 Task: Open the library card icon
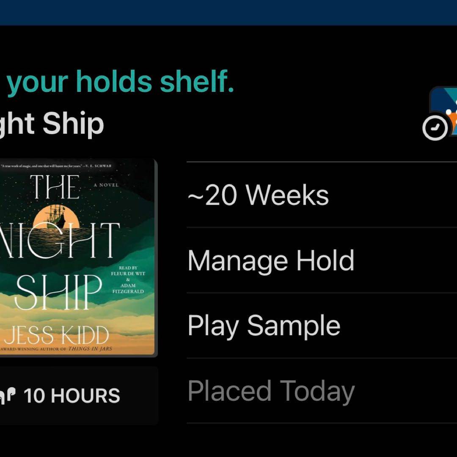click(x=445, y=111)
